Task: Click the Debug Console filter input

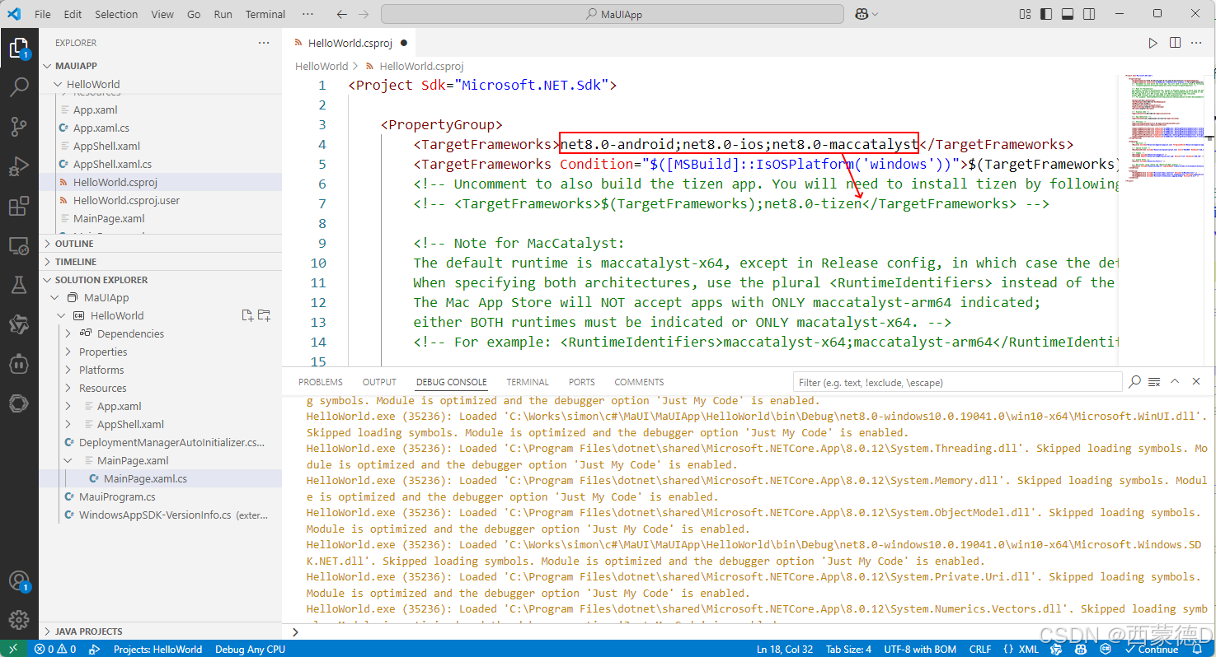Action: coord(957,382)
